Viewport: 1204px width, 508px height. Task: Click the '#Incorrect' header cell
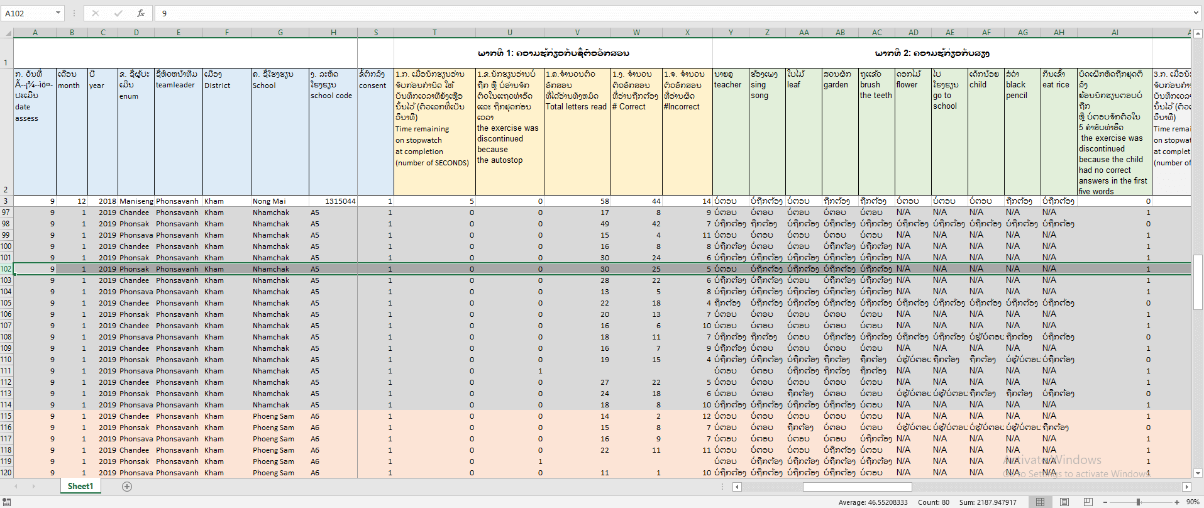pos(687,131)
